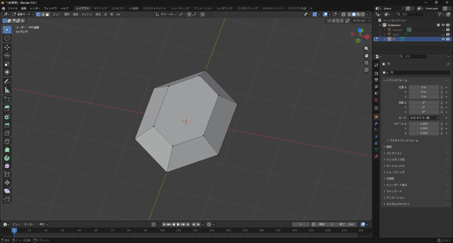The width and height of the screenshot is (453, 243).
Task: Select the Rotate tool in left toolbar
Action: tap(7, 55)
